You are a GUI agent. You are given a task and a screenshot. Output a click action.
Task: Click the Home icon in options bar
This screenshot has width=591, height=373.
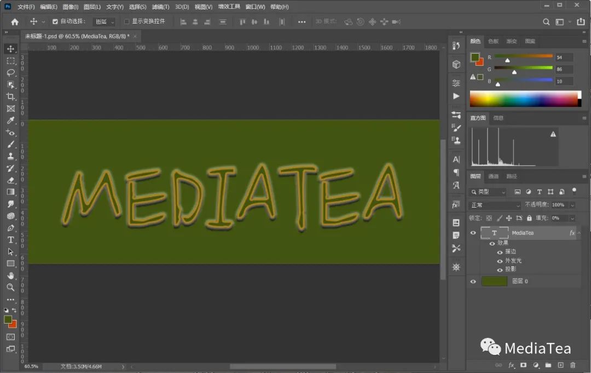pyautogui.click(x=15, y=22)
